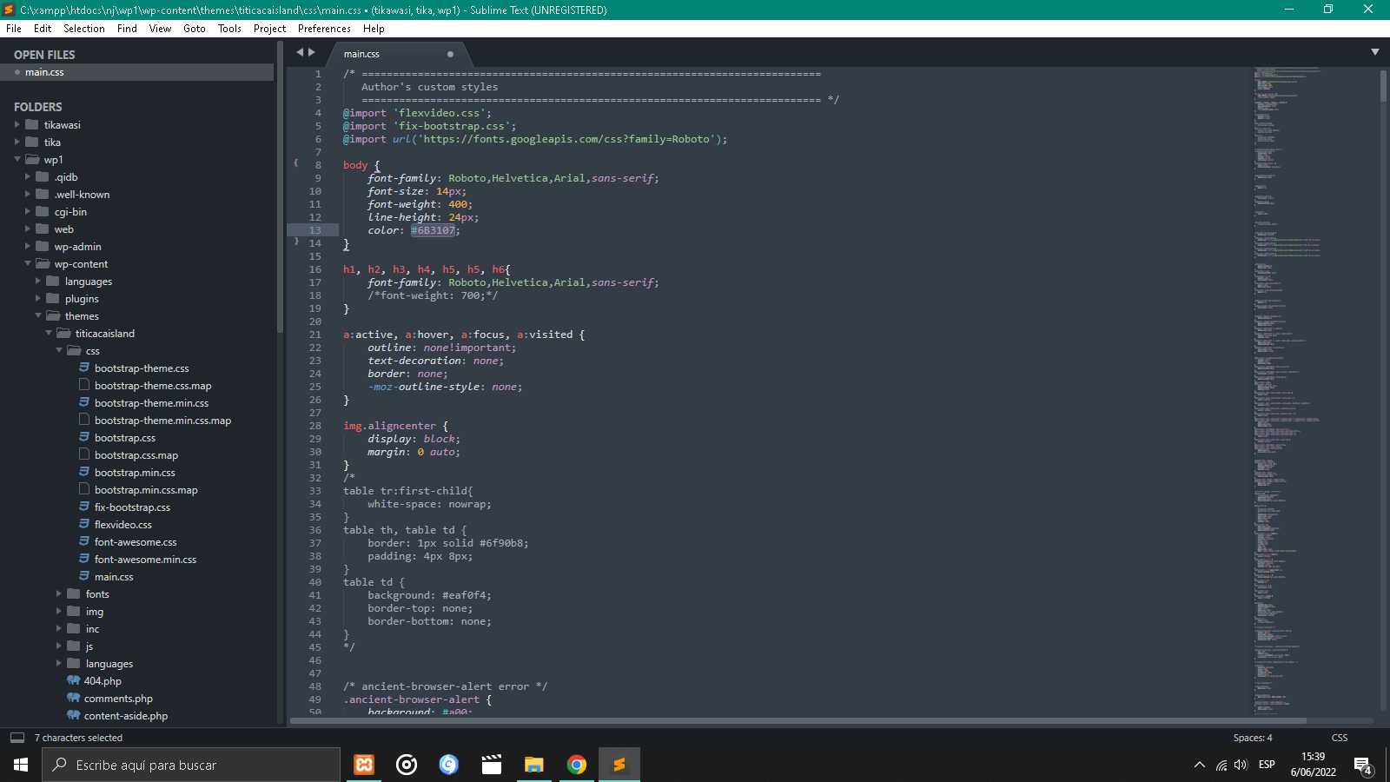Open Google Chrome from the taskbar
This screenshot has width=1390, height=782.
(577, 765)
